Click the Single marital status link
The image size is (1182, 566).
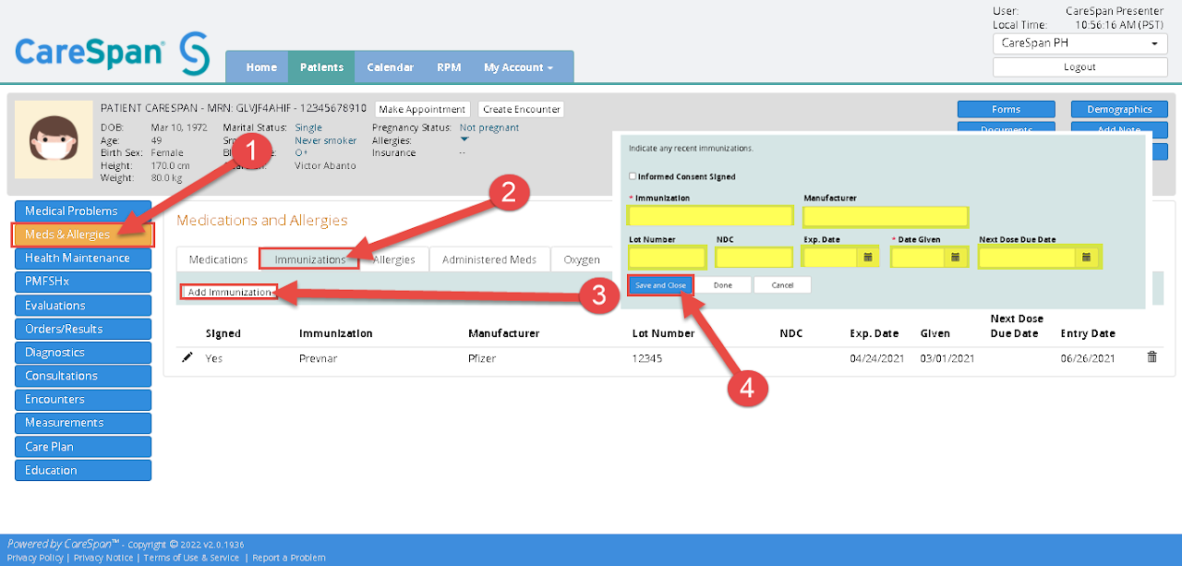coord(308,127)
